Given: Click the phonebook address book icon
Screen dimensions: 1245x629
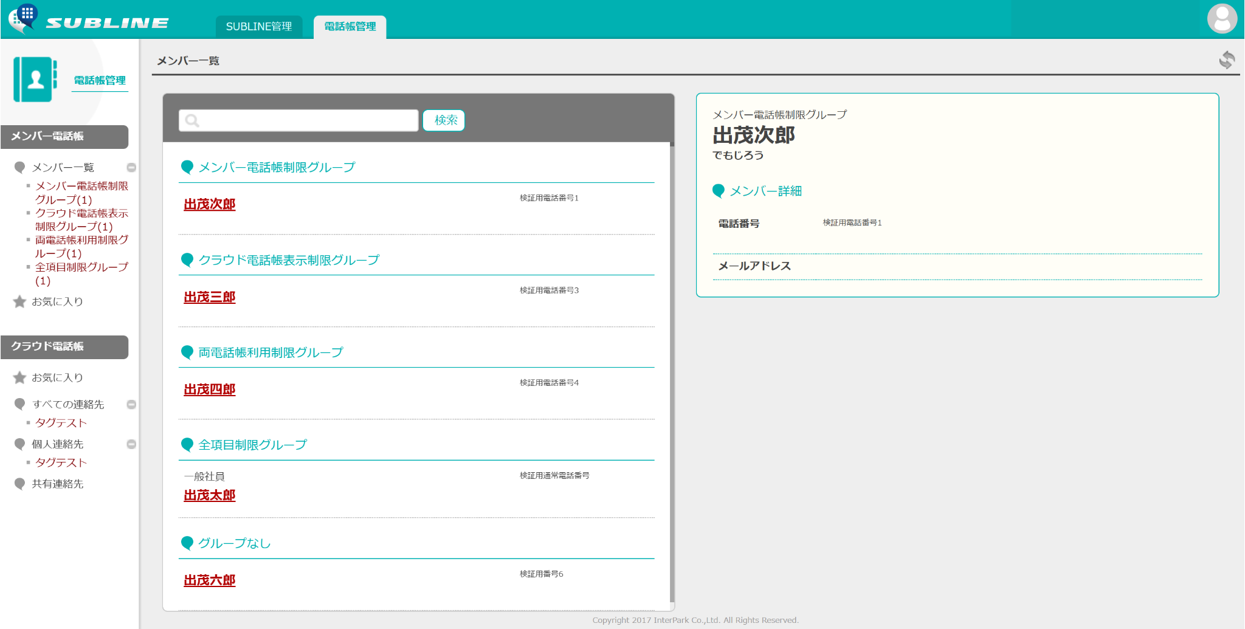Looking at the screenshot, I should tap(35, 80).
